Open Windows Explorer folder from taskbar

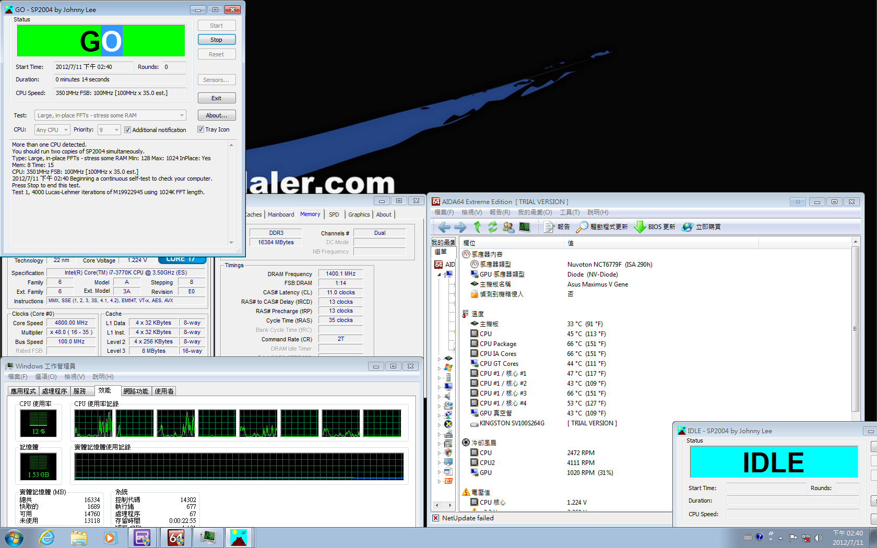pos(79,538)
